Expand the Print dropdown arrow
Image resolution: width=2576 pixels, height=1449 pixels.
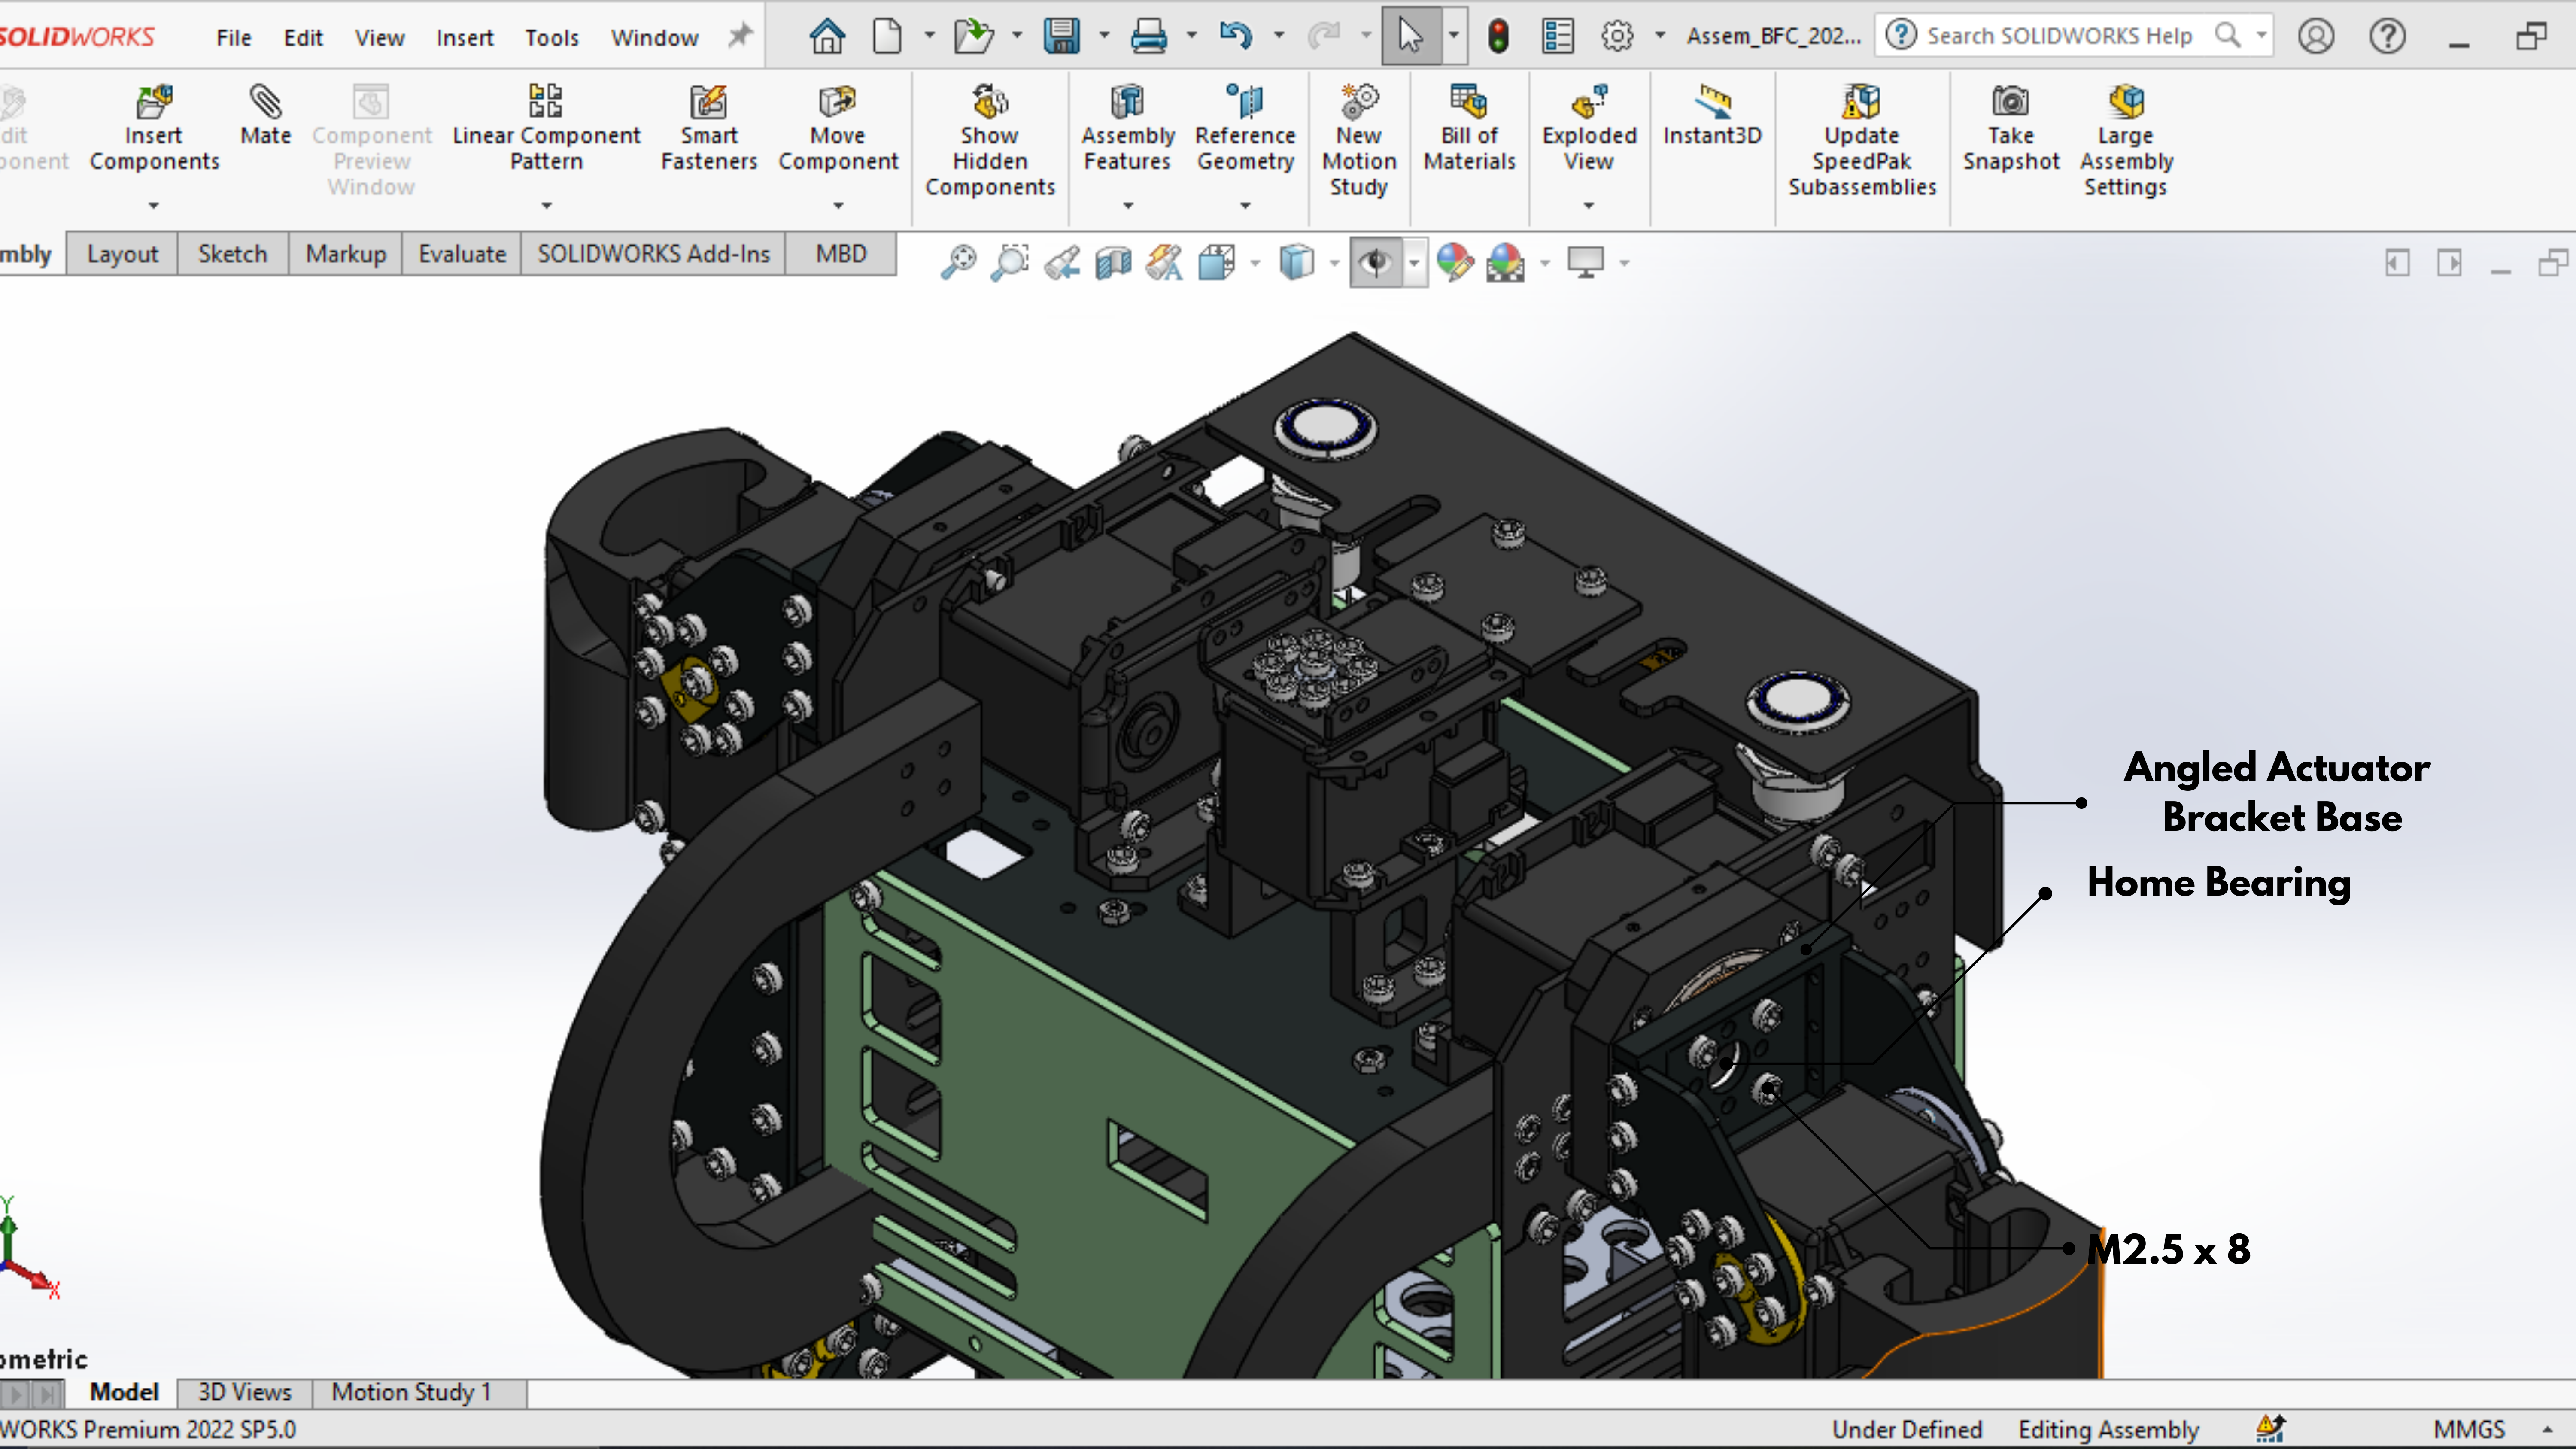point(1191,36)
